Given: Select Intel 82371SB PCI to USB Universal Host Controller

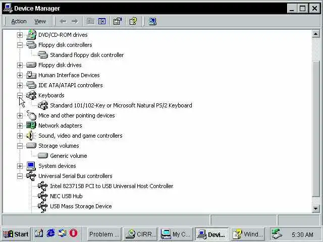Looking at the screenshot, I should click(112, 186).
